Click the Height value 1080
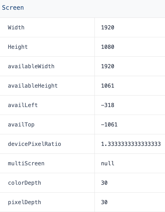The image size is (165, 212). tap(108, 47)
